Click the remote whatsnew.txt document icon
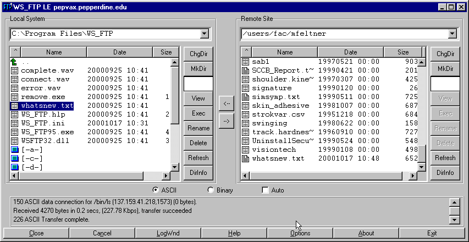This screenshot has height=242, width=469. point(245,158)
